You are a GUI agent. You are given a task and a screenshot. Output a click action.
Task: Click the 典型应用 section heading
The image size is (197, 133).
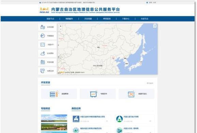[76, 109]
